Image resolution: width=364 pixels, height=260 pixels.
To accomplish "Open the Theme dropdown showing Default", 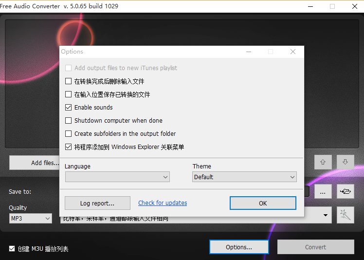I will (244, 177).
